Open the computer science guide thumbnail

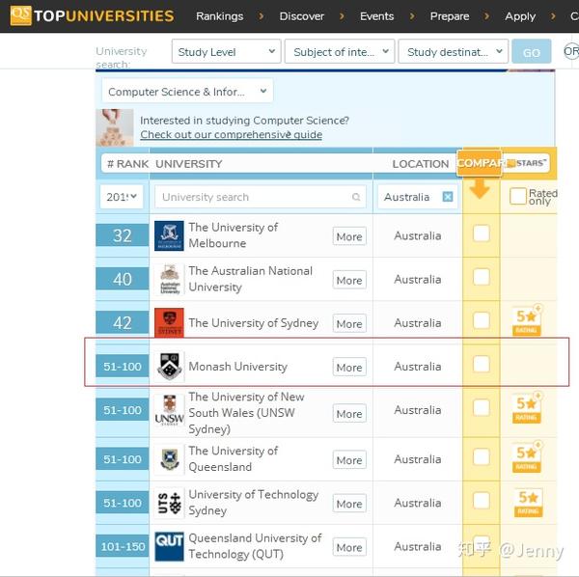(x=115, y=127)
